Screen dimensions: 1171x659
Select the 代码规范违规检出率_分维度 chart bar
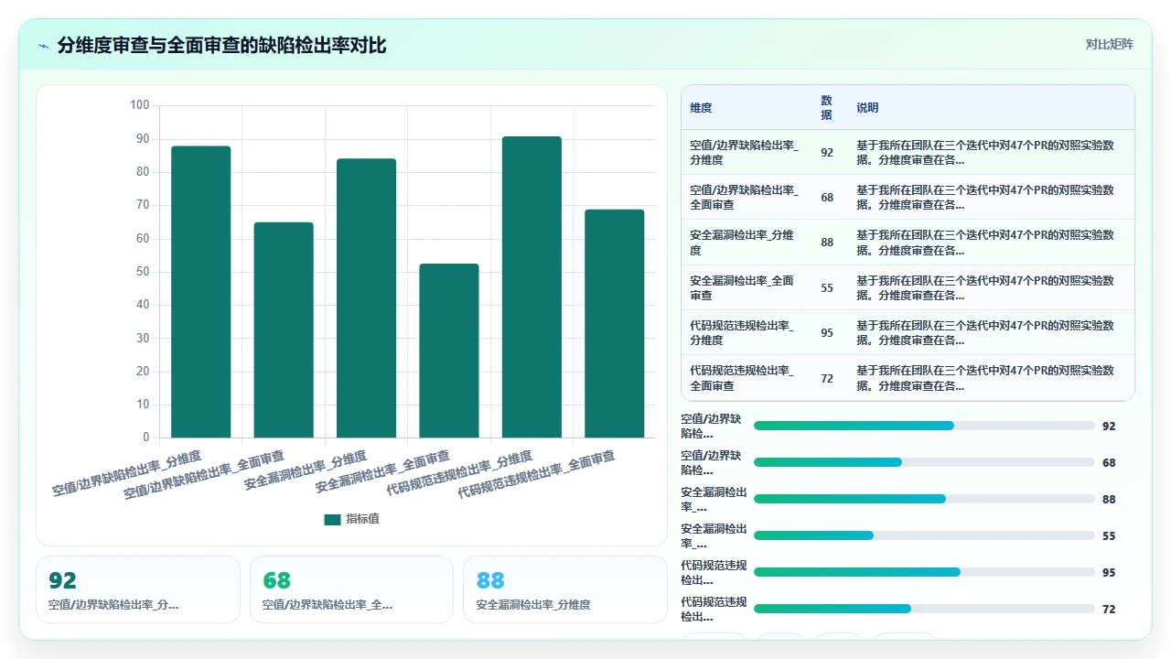[532, 287]
